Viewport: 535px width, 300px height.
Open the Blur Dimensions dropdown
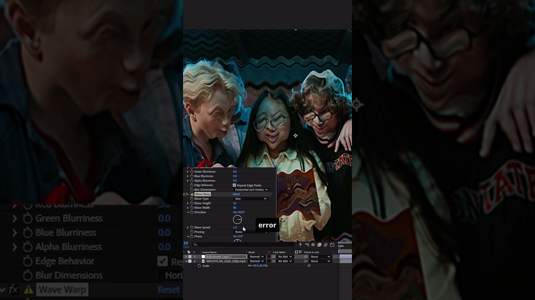tap(251, 190)
